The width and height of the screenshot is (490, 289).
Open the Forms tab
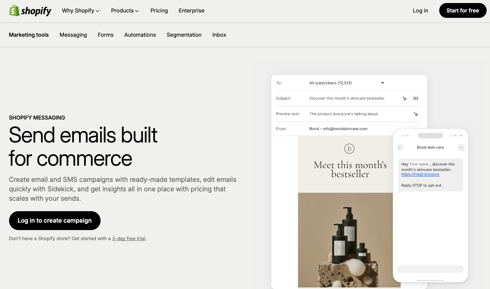(x=106, y=35)
